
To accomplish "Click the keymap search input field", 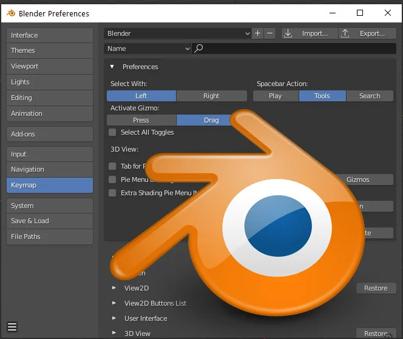I will tap(297, 49).
